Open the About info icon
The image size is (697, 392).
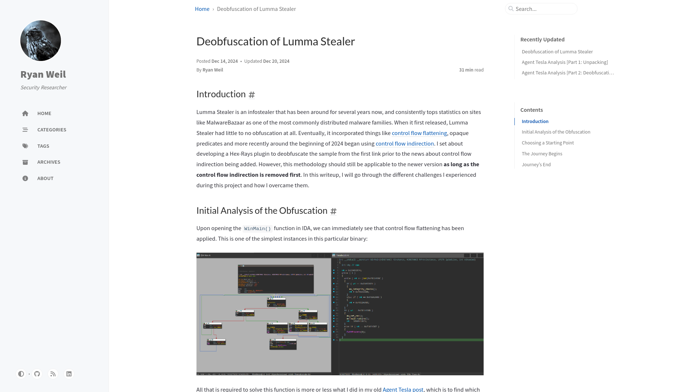(25, 178)
